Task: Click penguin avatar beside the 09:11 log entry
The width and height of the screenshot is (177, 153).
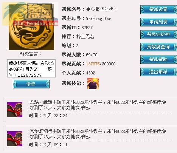Action: 15,139
